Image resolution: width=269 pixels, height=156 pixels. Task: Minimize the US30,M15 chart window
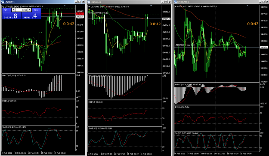[260, 2]
